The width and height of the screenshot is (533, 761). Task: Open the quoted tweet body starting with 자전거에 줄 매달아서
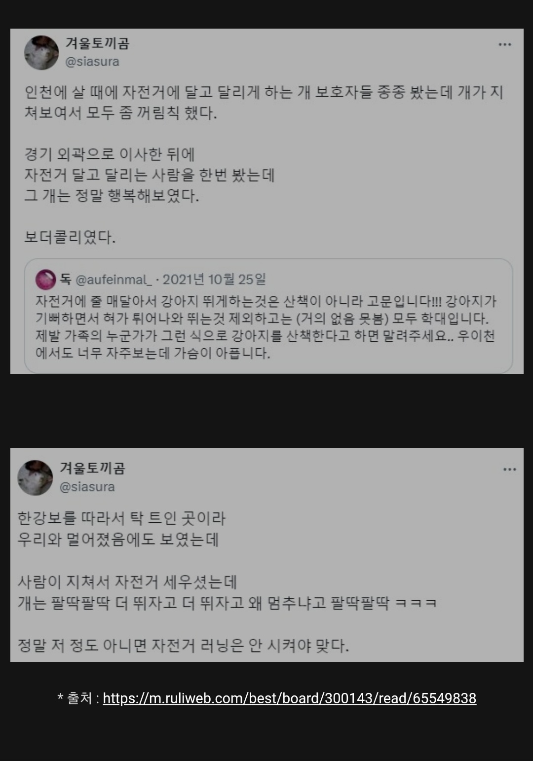[266, 327]
